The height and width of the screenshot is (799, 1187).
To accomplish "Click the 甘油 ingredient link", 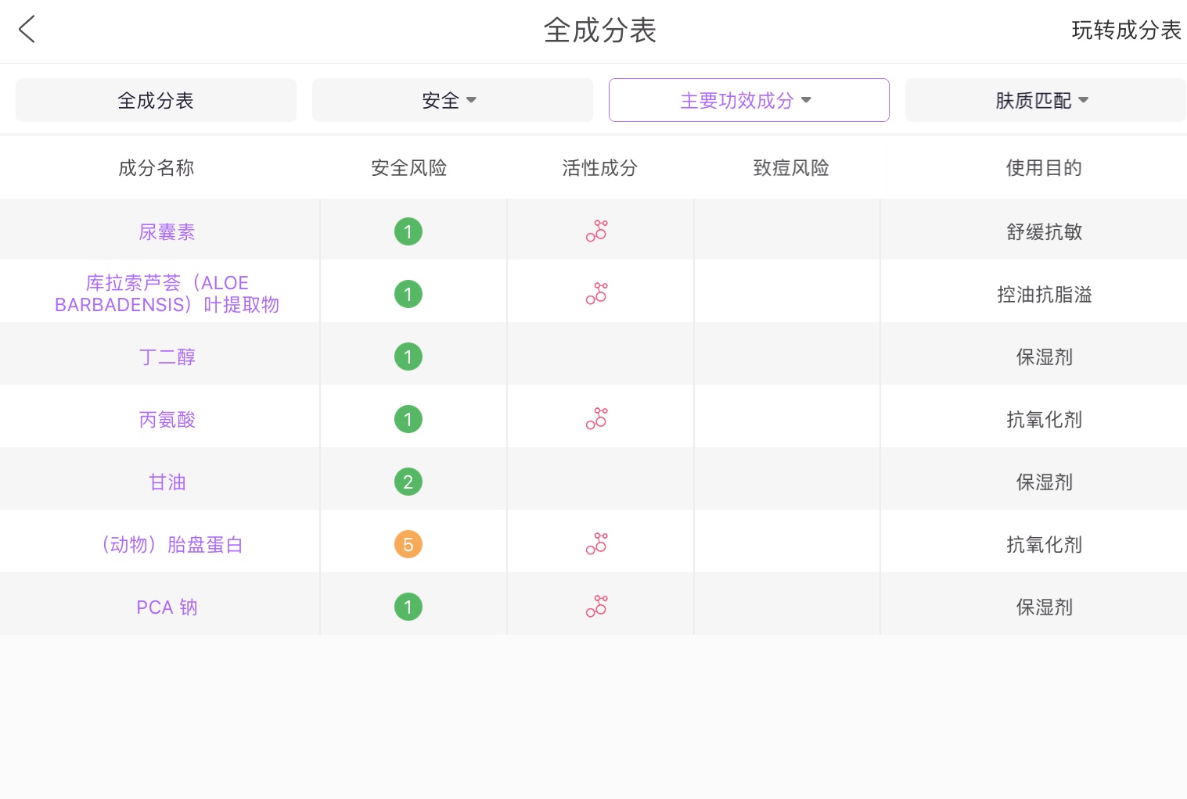I will click(167, 482).
